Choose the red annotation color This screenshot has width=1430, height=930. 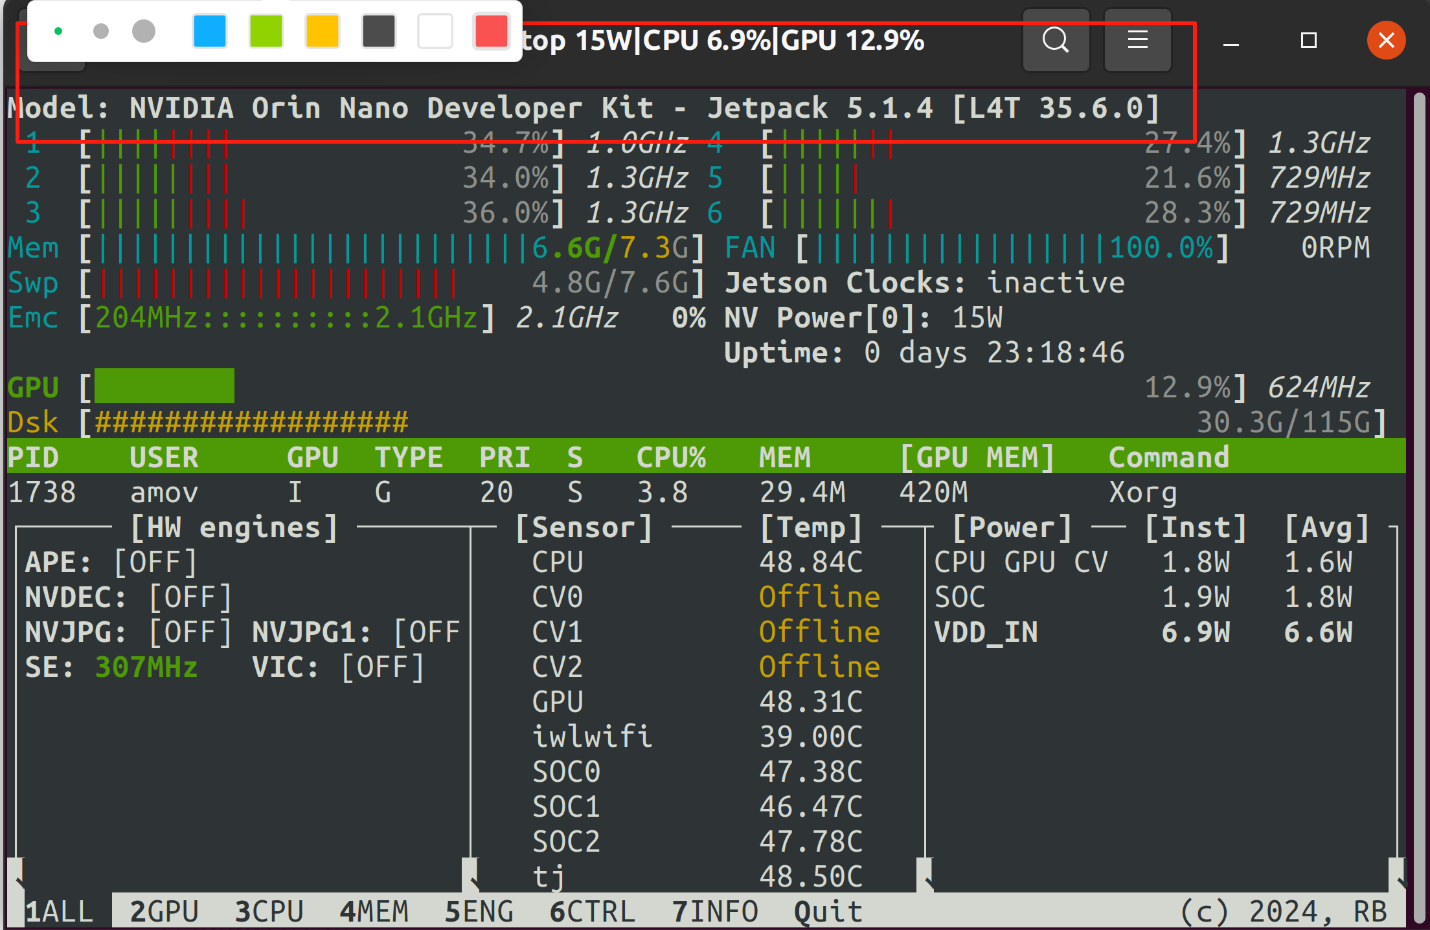pos(492,31)
